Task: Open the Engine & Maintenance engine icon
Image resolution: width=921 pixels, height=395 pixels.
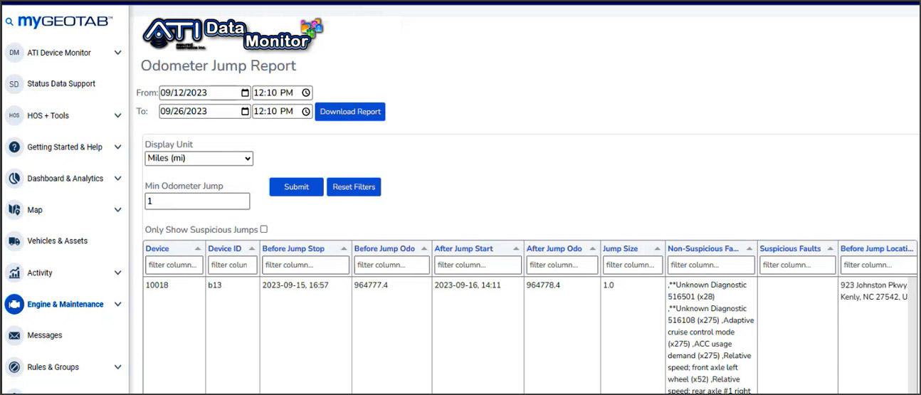Action: pos(14,305)
